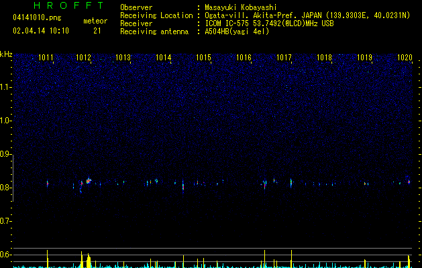Screen dimensions: 422x268
Task: Click time marker 1016
Action: coord(244,58)
